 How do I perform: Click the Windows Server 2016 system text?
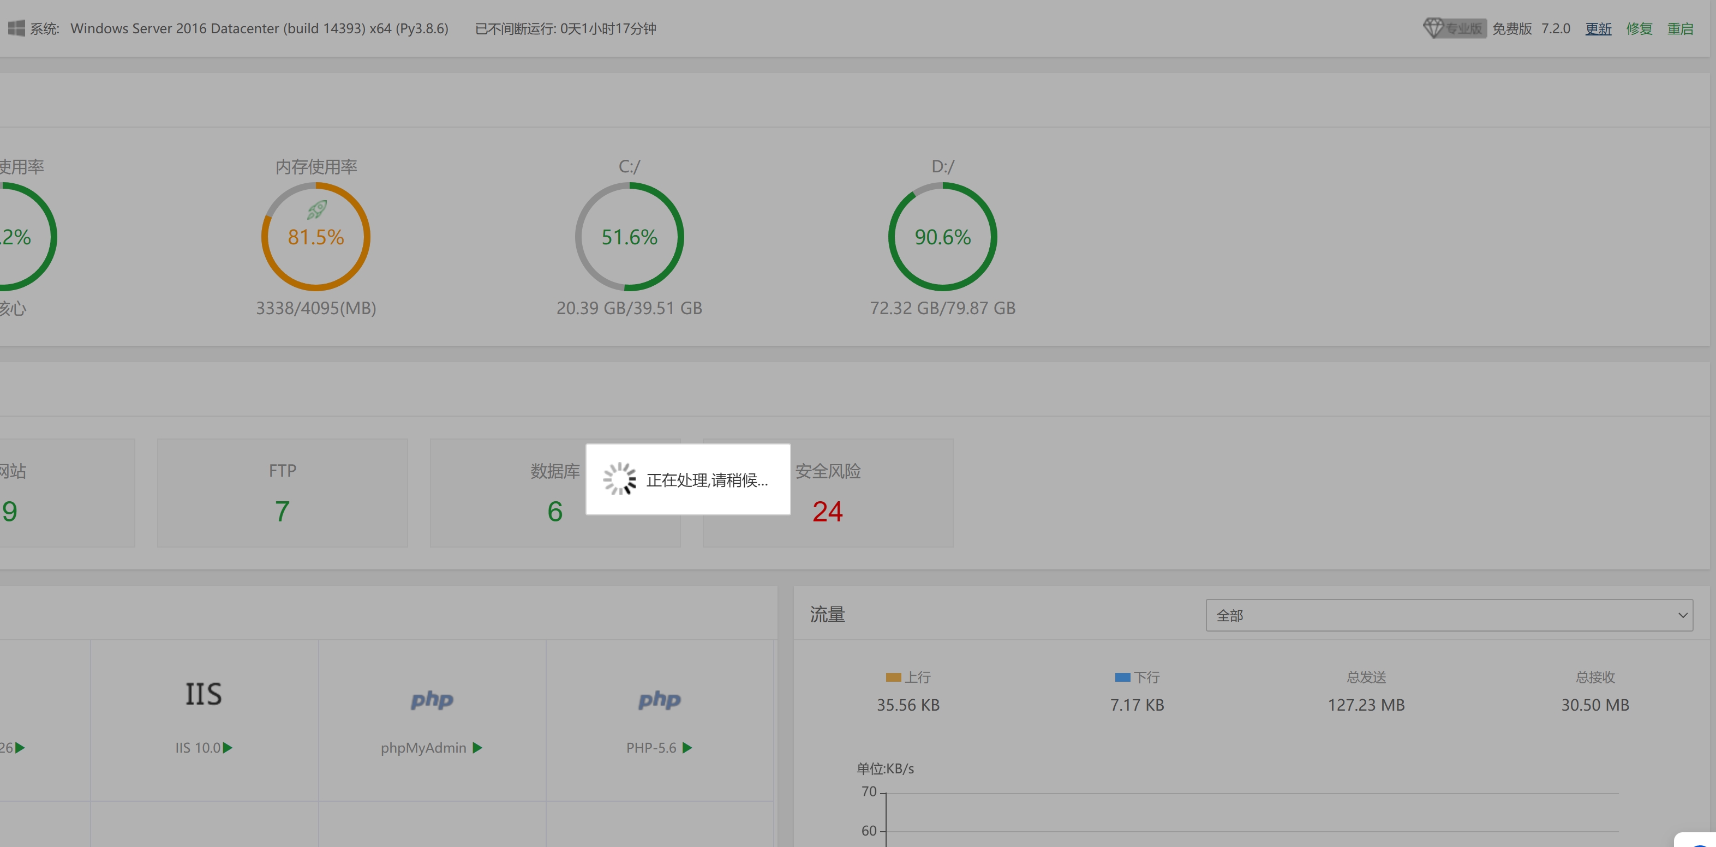259,28
